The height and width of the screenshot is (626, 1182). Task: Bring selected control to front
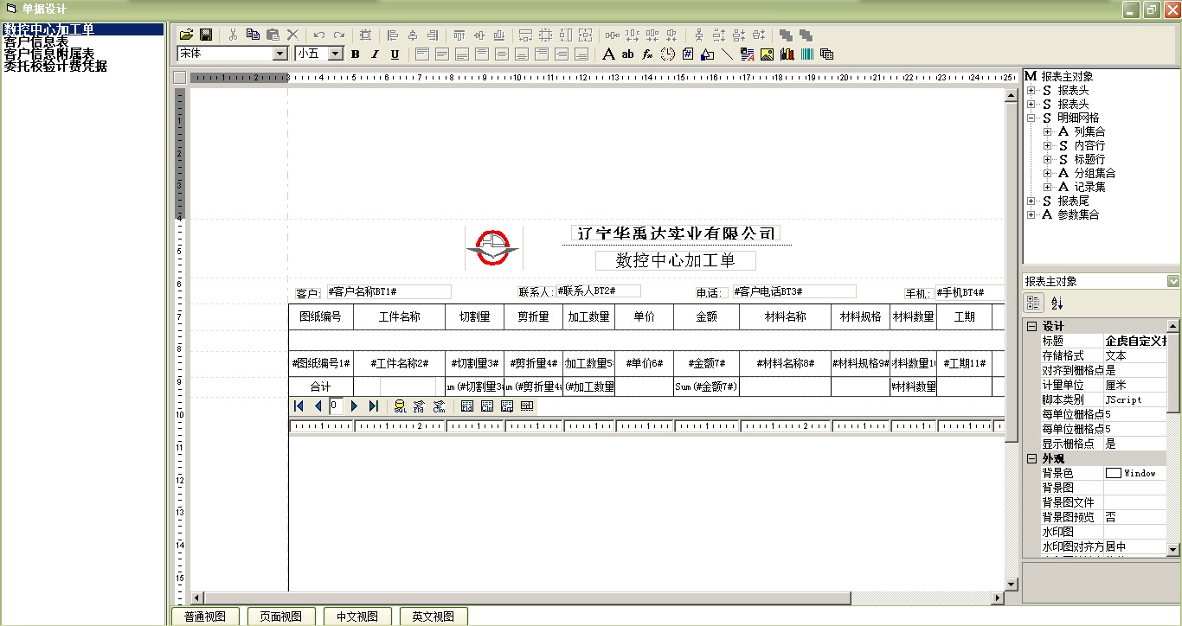(786, 35)
